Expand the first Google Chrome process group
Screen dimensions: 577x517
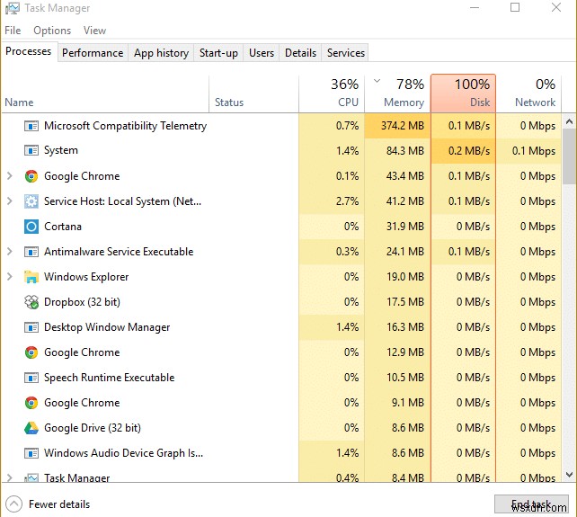(10, 176)
